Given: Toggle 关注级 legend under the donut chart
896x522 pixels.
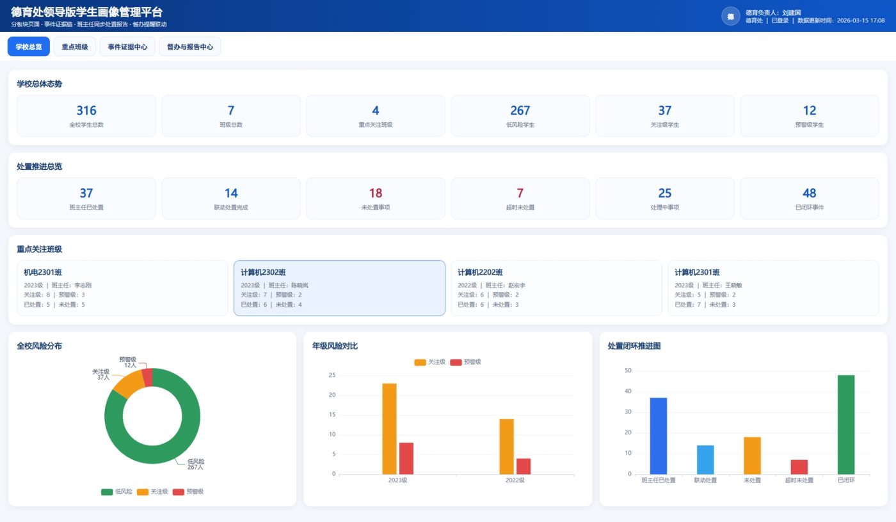Looking at the screenshot, I should tap(152, 491).
